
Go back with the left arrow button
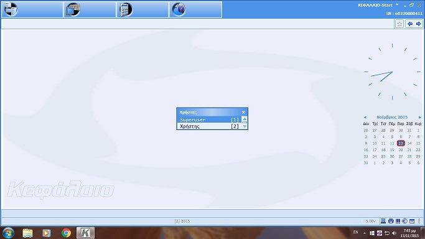tap(410, 24)
